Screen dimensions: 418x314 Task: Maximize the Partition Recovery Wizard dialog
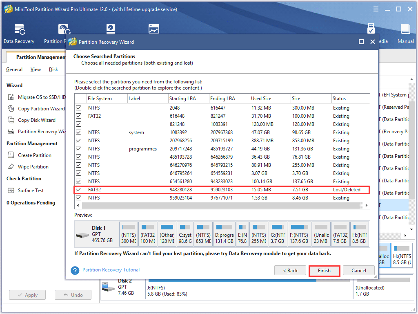tap(361, 42)
